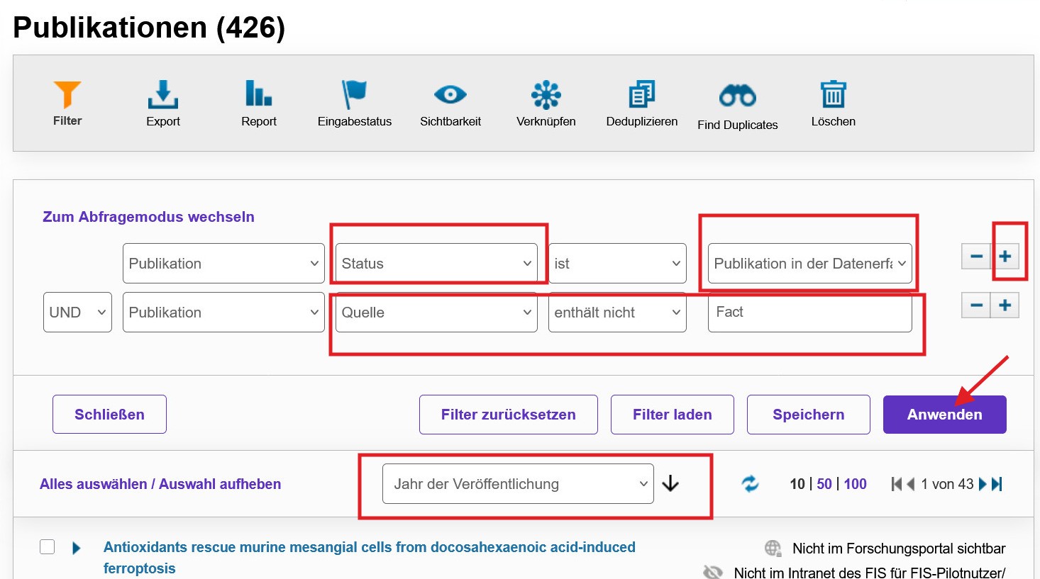
Task: Open Find Duplicates binoculars icon
Action: [x=738, y=96]
